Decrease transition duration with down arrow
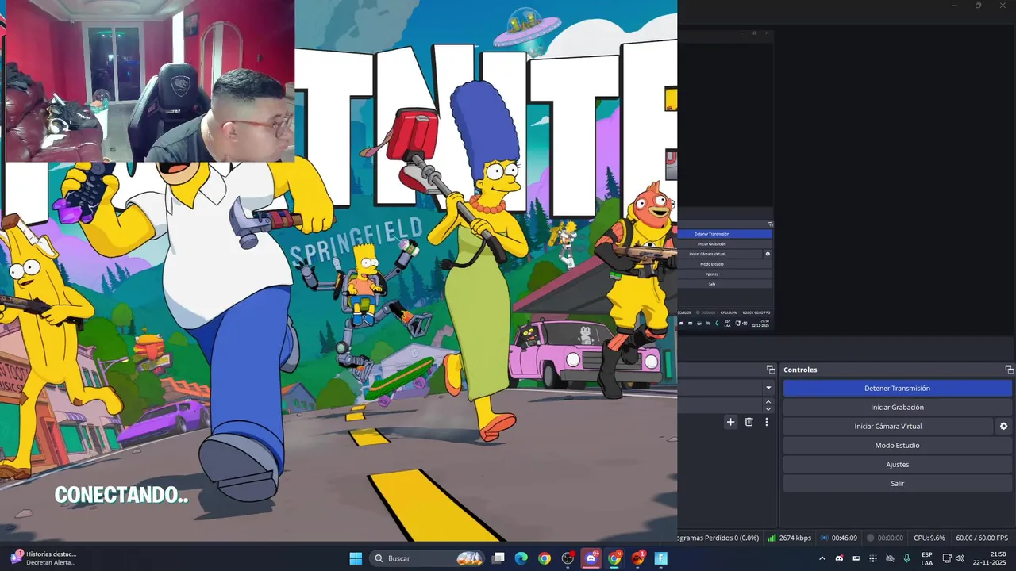Viewport: 1016px width, 571px height. (768, 409)
